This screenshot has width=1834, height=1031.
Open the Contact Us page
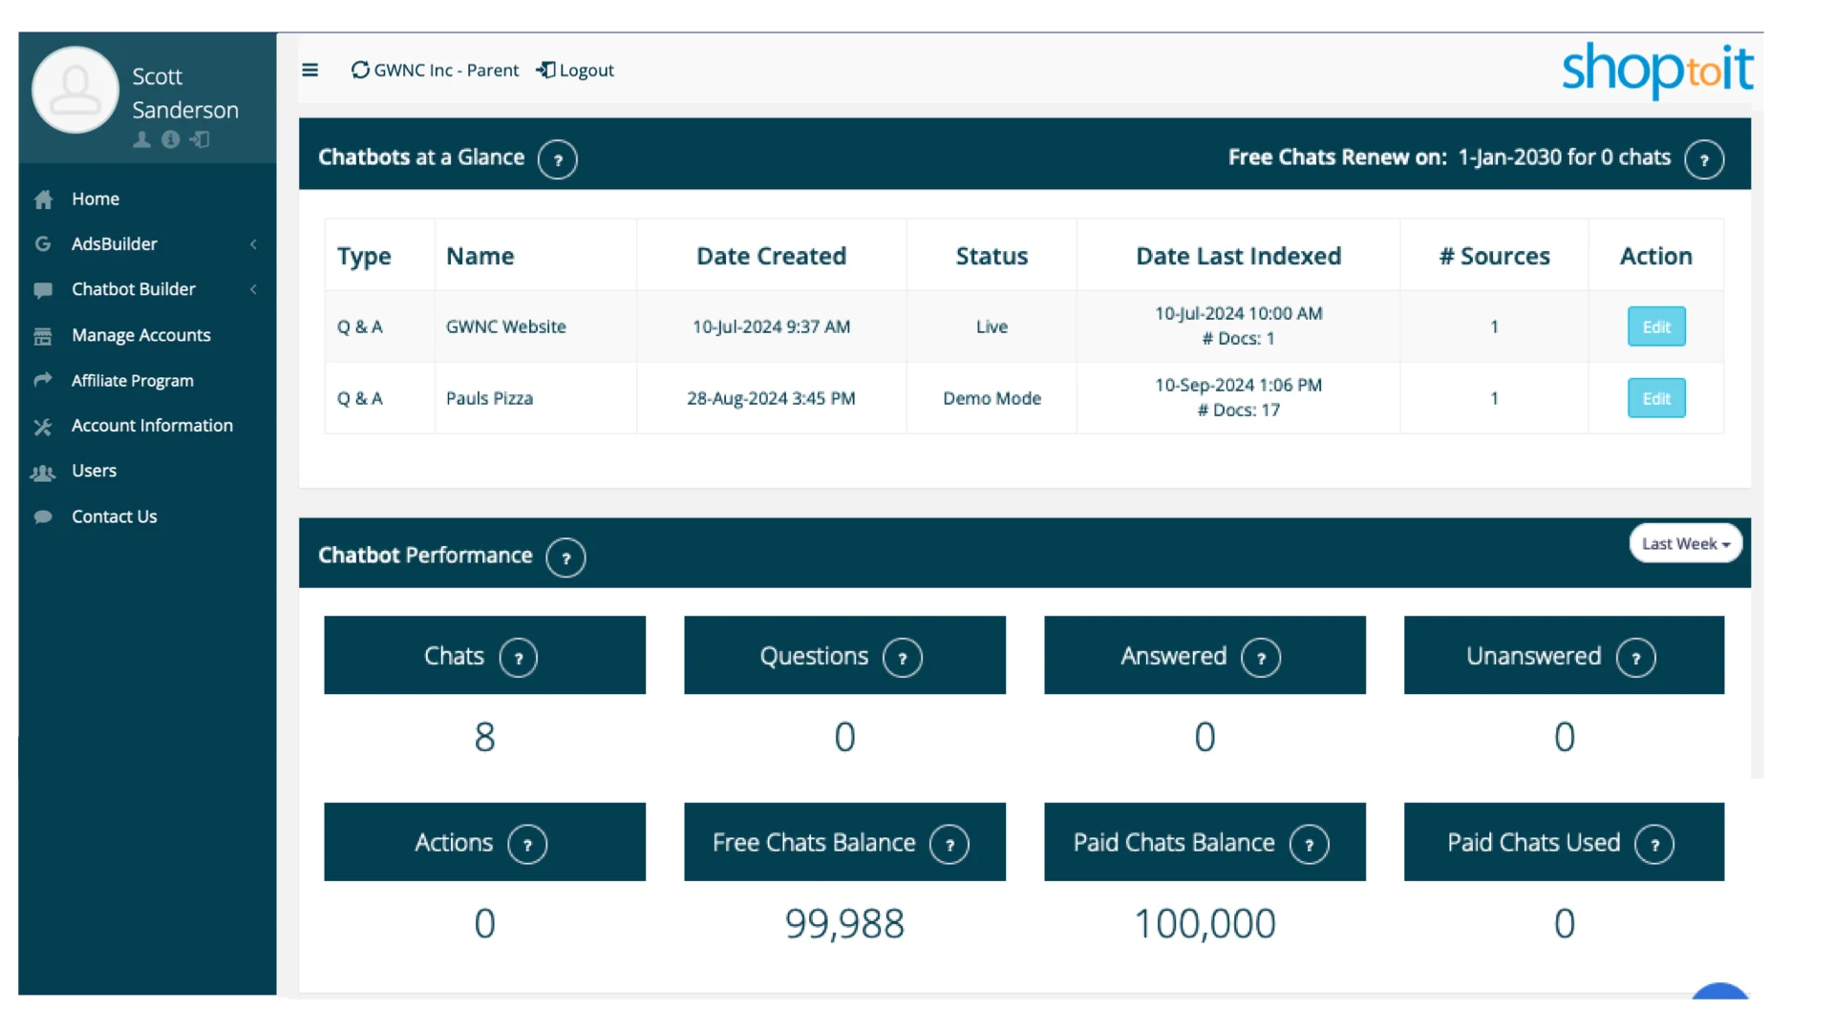tap(114, 515)
